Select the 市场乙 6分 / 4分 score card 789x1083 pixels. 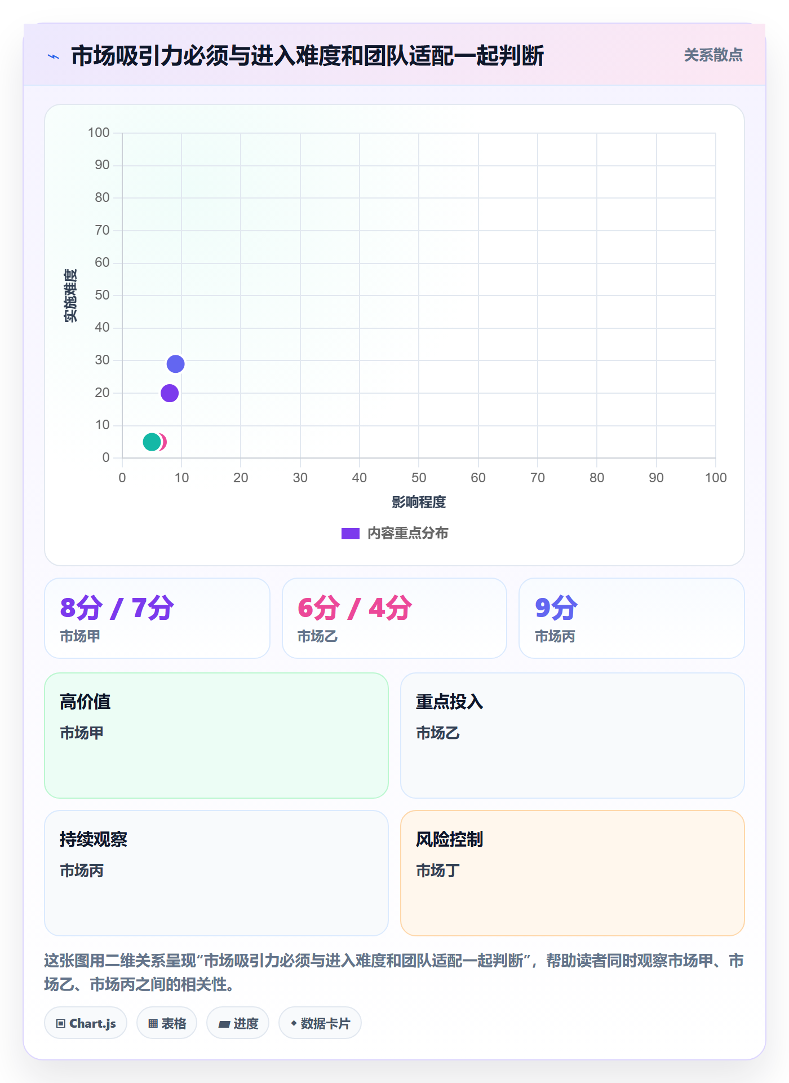pyautogui.click(x=394, y=618)
